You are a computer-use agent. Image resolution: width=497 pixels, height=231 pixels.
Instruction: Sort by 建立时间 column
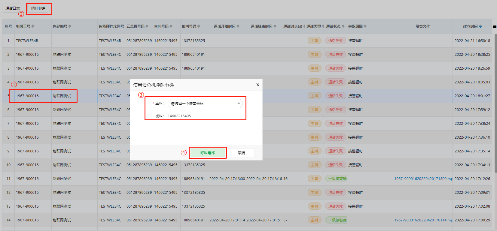(x=480, y=26)
